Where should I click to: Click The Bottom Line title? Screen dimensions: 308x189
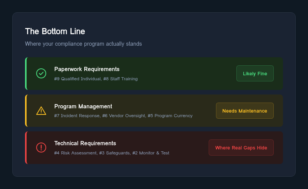coord(55,31)
